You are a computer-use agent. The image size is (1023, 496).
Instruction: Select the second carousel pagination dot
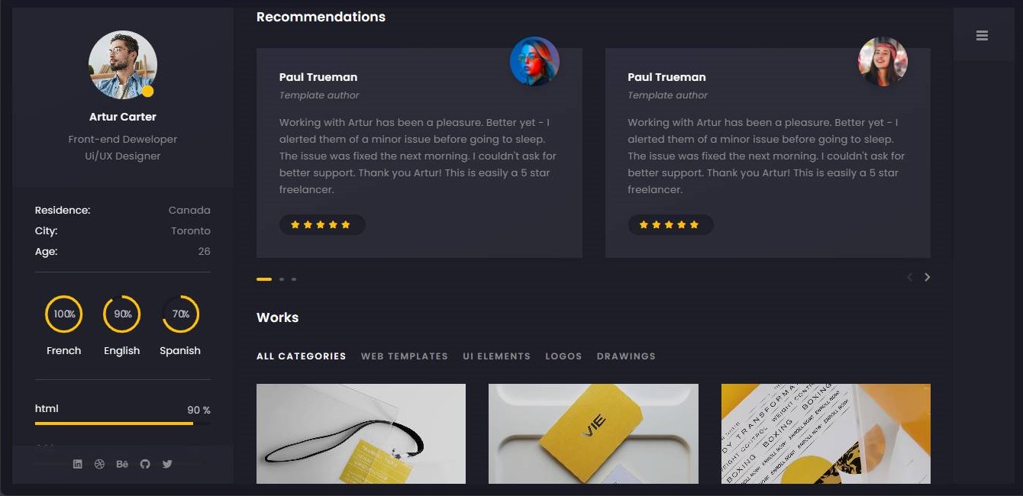tap(282, 279)
